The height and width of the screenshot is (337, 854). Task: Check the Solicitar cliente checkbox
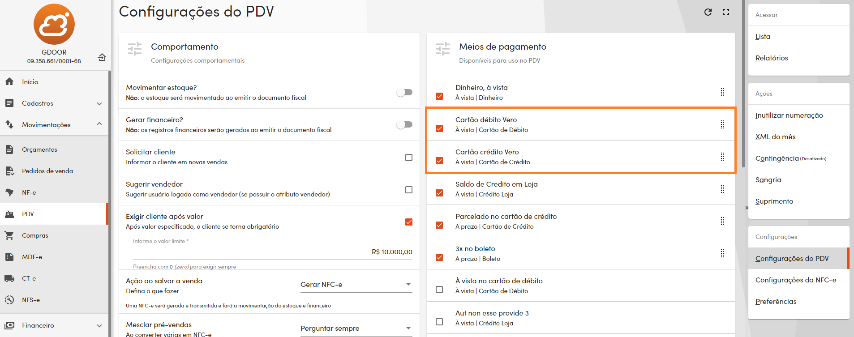409,158
